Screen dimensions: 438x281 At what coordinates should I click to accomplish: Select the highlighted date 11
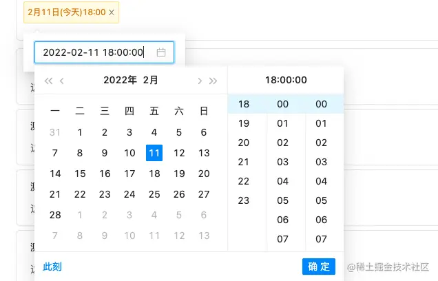click(x=154, y=153)
